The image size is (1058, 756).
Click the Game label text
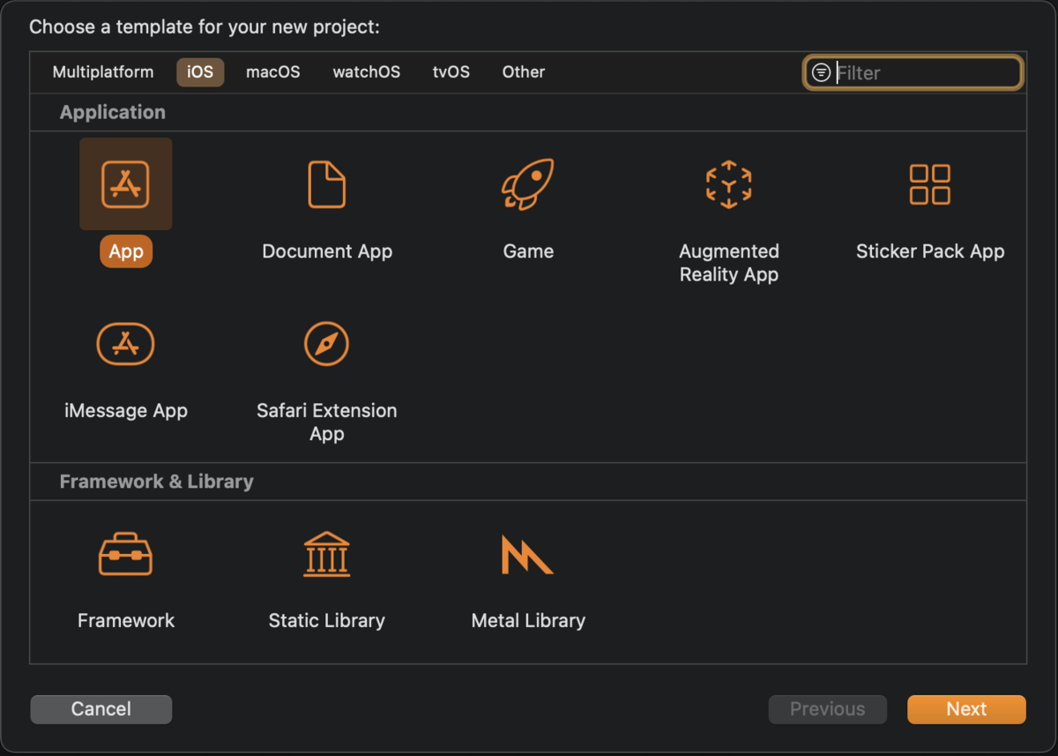pyautogui.click(x=528, y=251)
